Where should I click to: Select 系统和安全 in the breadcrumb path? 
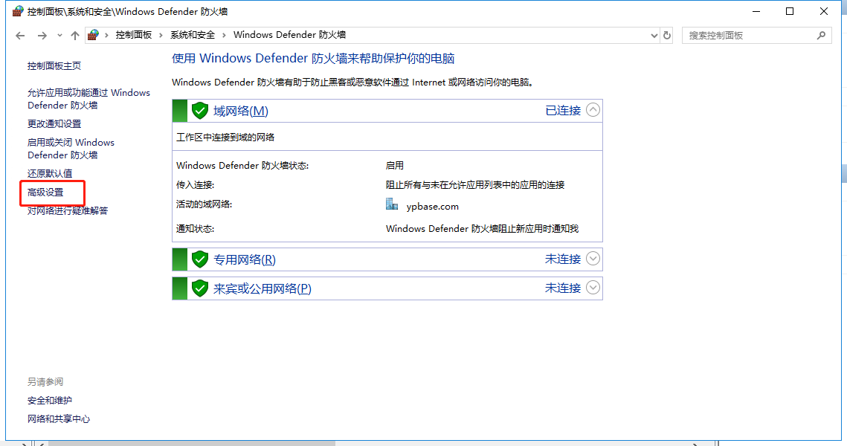click(192, 35)
